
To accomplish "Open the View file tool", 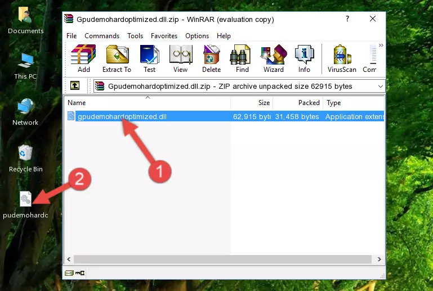I will (181, 58).
